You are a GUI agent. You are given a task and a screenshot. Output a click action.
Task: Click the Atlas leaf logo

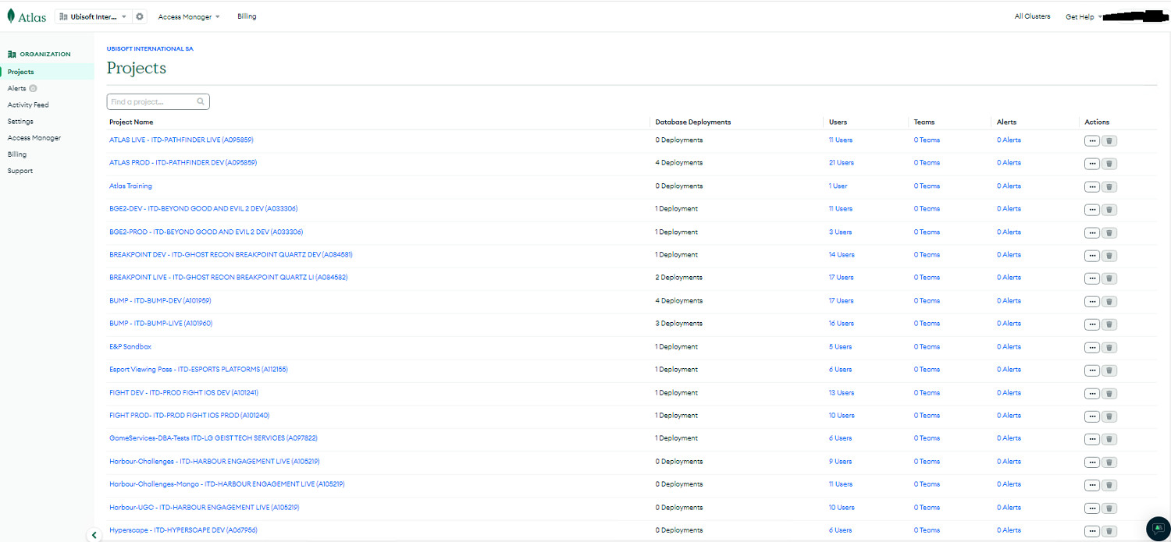(x=11, y=16)
